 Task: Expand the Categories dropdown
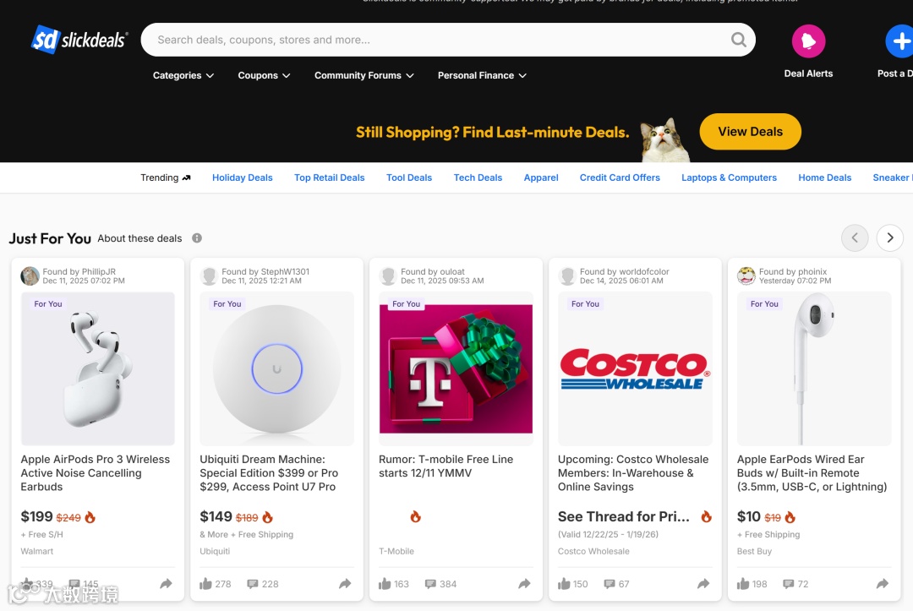pos(183,76)
